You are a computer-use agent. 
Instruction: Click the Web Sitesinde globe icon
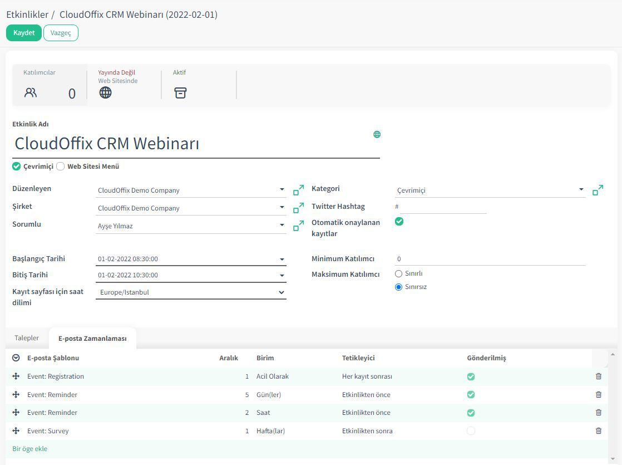click(x=105, y=92)
